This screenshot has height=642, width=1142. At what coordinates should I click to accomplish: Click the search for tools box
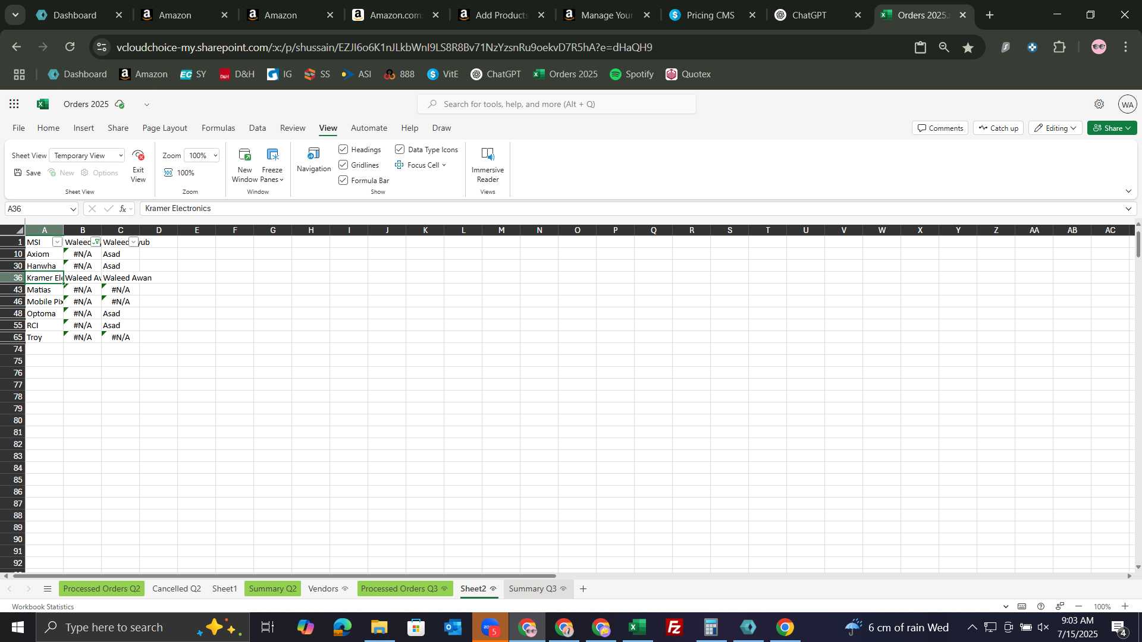click(x=557, y=104)
